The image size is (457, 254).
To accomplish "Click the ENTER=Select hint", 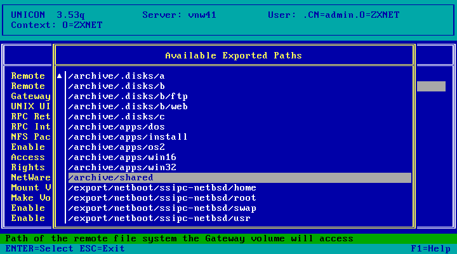I will coord(39,249).
